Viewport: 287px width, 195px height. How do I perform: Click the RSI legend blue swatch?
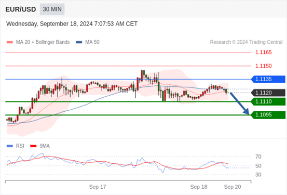(x=10, y=146)
